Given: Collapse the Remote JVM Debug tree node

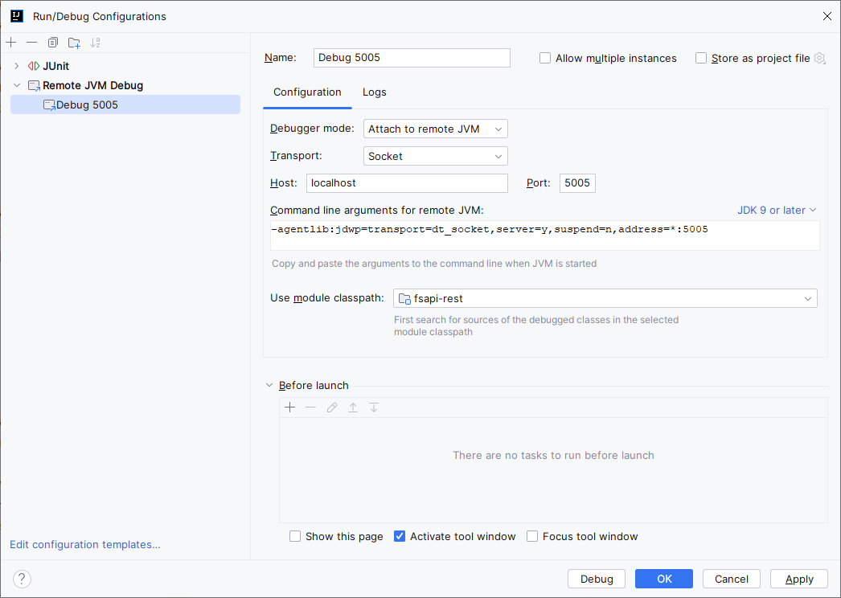Looking at the screenshot, I should [16, 85].
